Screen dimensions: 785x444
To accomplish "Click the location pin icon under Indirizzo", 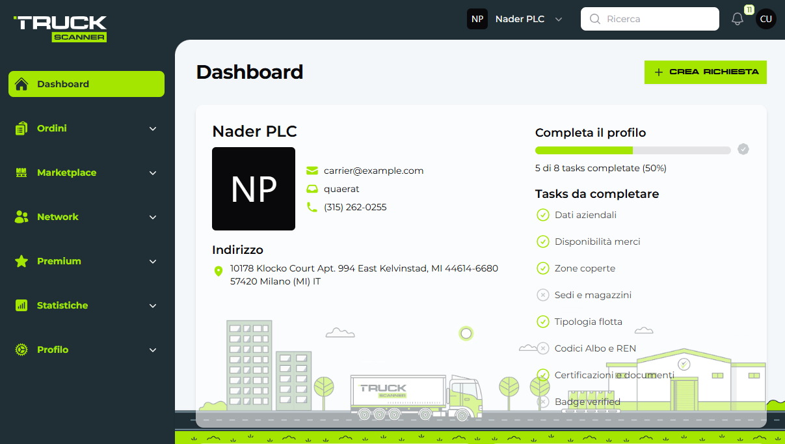I will [219, 271].
